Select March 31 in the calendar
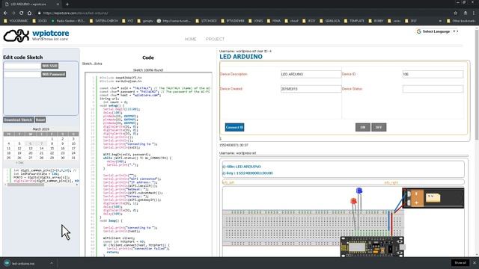This screenshot has height=269, width=479. tap(73, 158)
